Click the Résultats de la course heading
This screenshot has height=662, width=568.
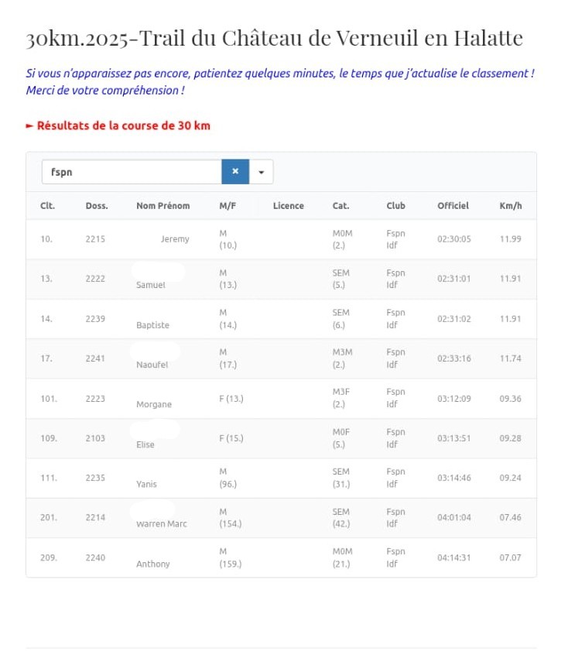pos(118,125)
